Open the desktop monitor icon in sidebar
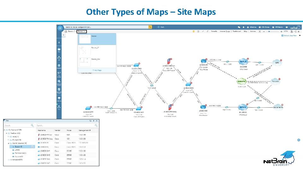Viewport: 303px width, 170px height. tap(59, 99)
